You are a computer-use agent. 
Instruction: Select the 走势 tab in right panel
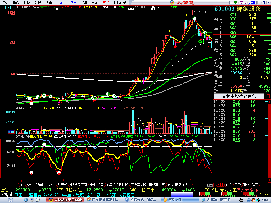[x=237, y=185]
